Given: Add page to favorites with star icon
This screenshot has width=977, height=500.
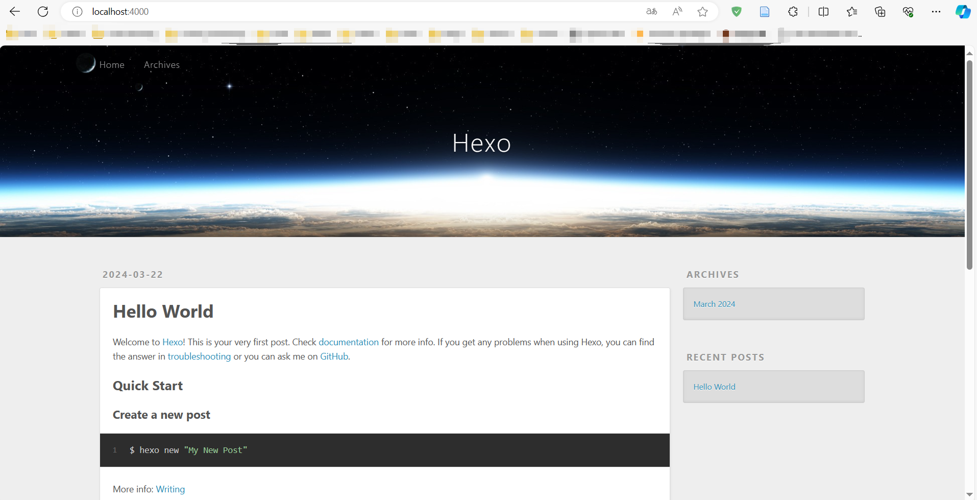Looking at the screenshot, I should click(x=703, y=11).
